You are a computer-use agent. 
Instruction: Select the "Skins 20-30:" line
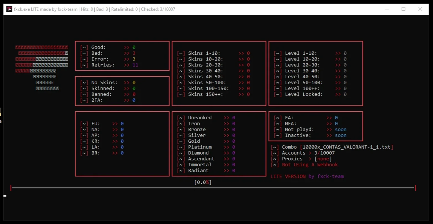click(x=214, y=65)
